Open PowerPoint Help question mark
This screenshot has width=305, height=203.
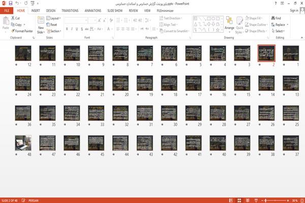(276, 4)
